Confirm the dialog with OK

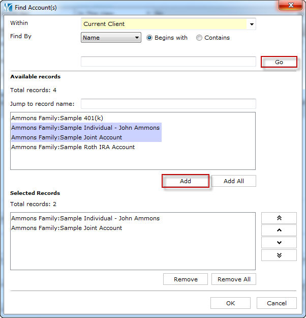tap(230, 303)
